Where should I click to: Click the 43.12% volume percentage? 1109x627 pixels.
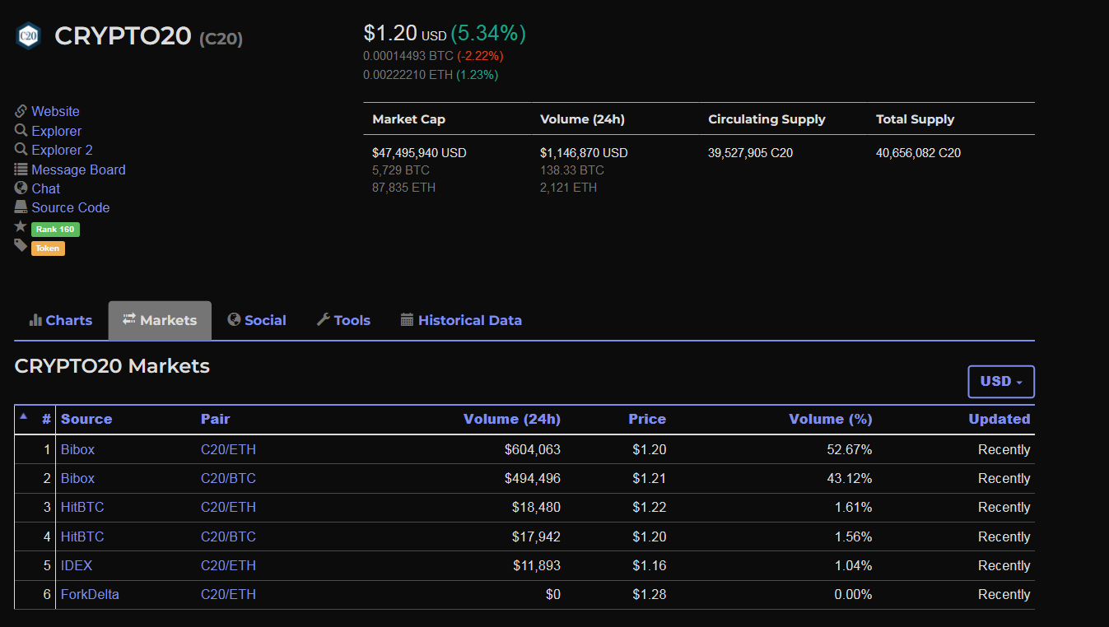[x=850, y=478]
